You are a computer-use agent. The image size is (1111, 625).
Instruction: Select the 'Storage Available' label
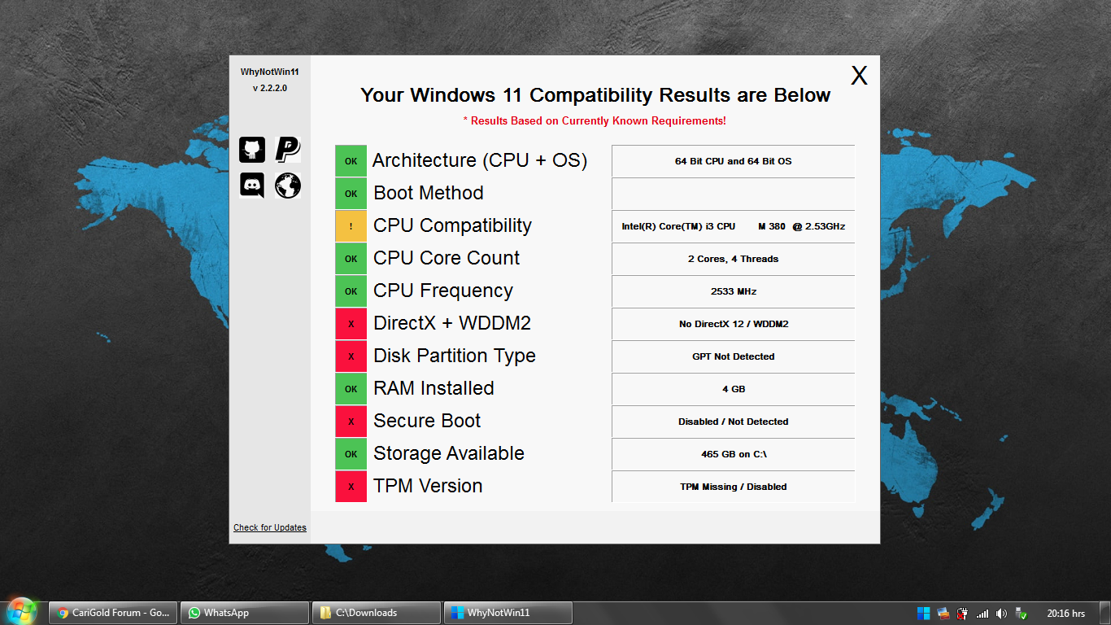(x=449, y=454)
